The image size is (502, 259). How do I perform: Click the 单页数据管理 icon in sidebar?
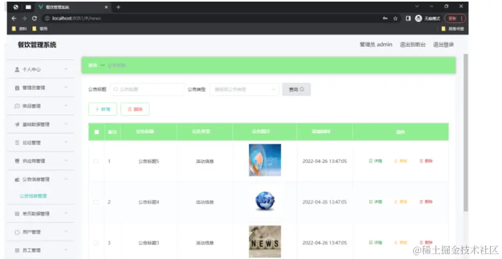point(17,213)
